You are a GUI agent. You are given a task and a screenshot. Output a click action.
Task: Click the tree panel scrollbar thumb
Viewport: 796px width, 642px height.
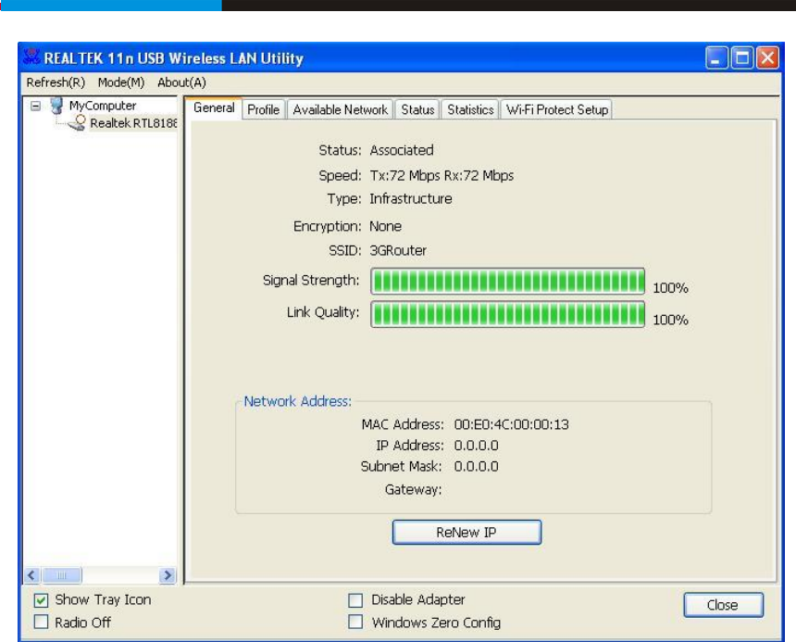pos(62,575)
